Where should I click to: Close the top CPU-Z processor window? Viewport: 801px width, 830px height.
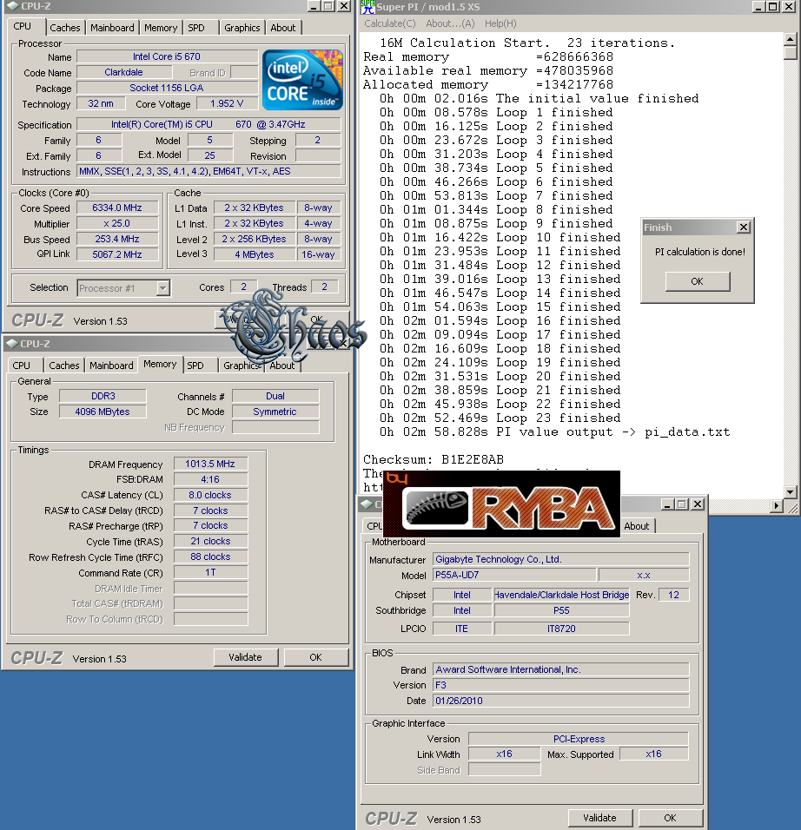[x=344, y=6]
